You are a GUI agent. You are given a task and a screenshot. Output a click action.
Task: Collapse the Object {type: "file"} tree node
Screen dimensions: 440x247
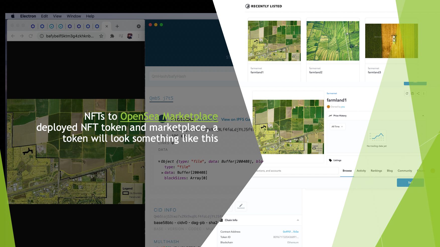point(159,161)
